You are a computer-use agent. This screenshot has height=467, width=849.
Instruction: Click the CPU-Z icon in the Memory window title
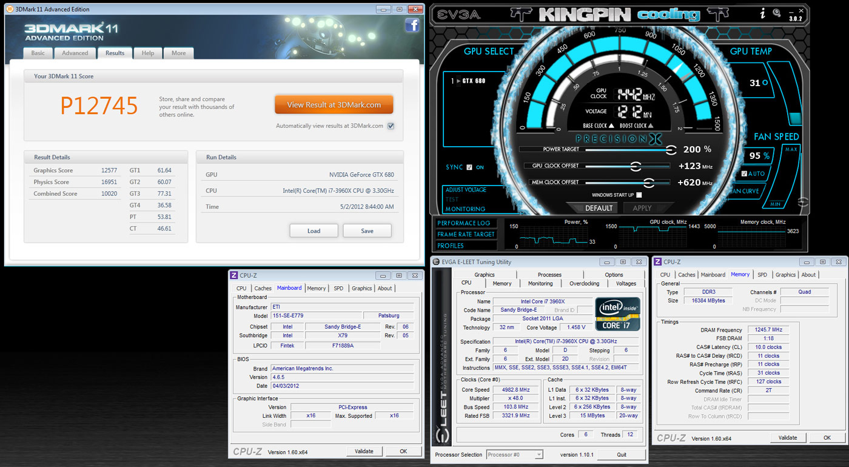click(x=658, y=262)
